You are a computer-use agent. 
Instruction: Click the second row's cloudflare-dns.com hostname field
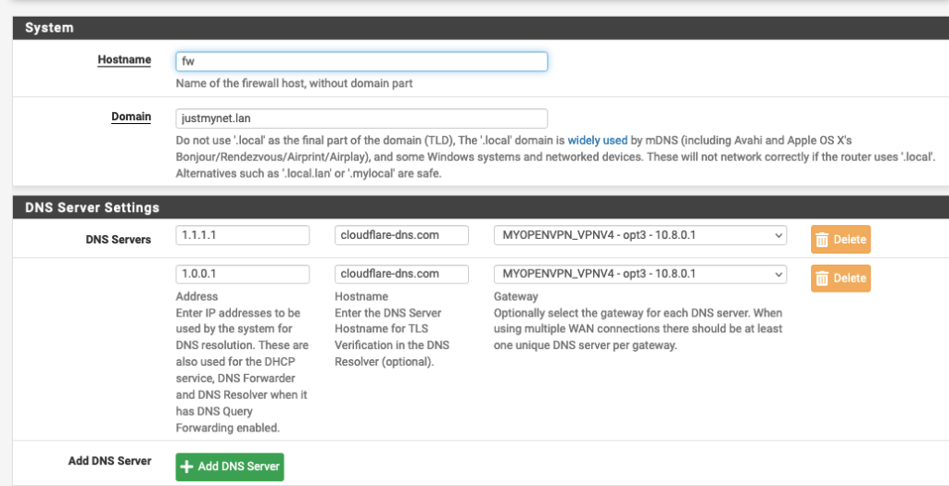401,274
